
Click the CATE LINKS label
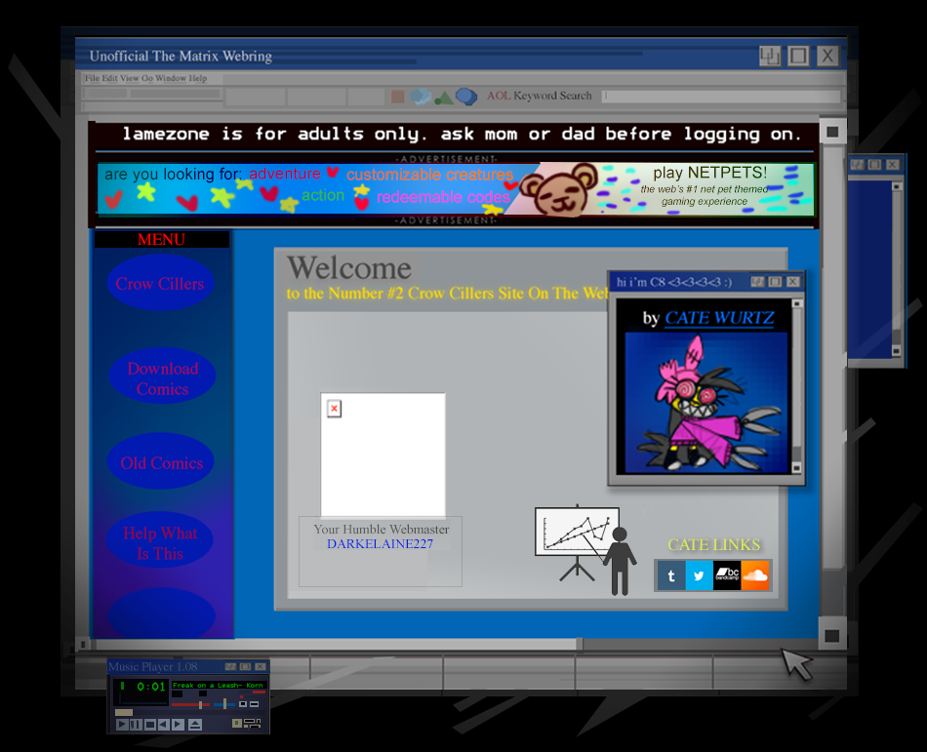coord(713,544)
